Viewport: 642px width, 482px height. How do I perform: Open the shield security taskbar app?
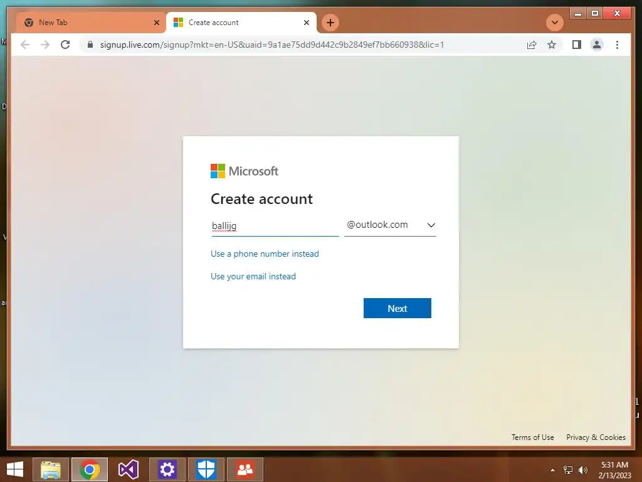point(206,469)
